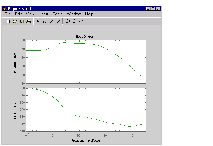
Task: Click the Print icon in toolbar
Action: 28,21
